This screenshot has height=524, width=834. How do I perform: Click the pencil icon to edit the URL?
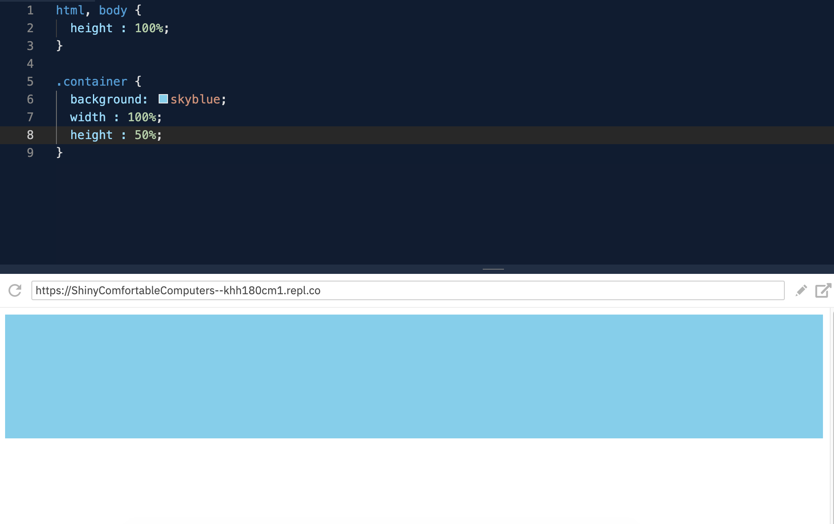tap(800, 290)
